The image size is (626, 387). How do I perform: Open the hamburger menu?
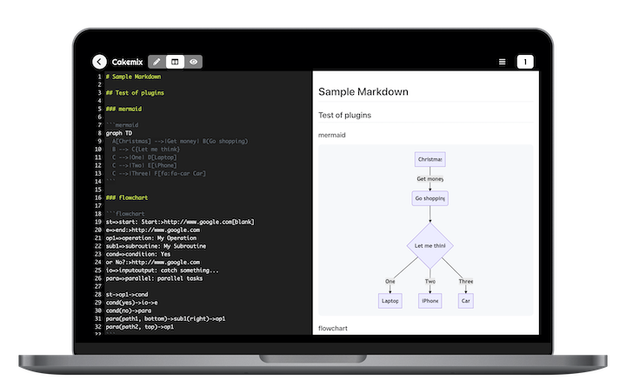click(502, 62)
